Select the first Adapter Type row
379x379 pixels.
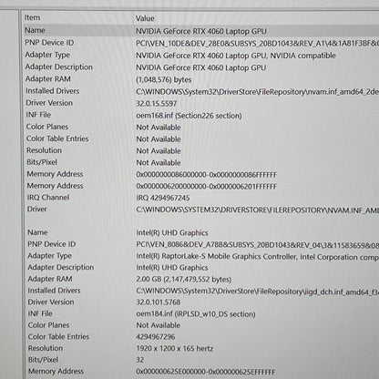click(200, 55)
